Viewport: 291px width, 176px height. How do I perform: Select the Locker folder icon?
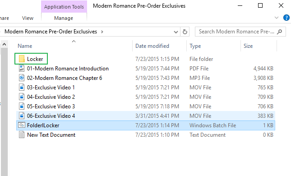click(22, 59)
